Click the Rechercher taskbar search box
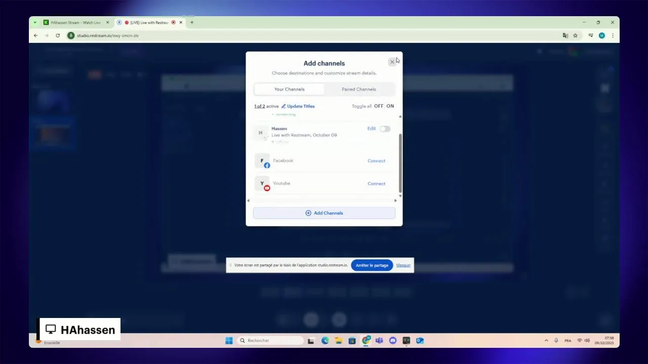Image resolution: width=648 pixels, height=364 pixels. [x=270, y=341]
